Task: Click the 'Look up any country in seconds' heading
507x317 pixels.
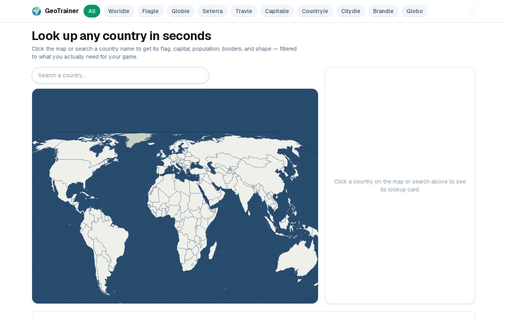Action: pos(121,36)
